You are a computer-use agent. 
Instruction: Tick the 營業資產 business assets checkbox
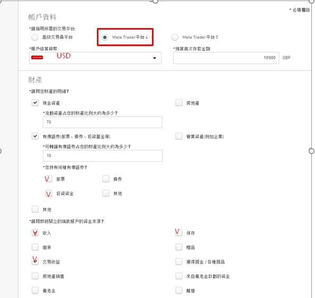point(179,137)
